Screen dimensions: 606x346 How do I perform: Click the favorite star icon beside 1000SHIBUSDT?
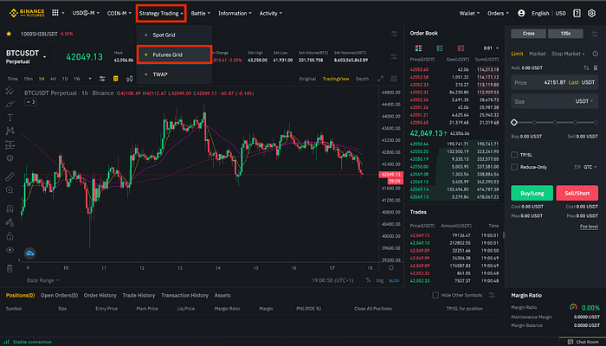(x=9, y=34)
